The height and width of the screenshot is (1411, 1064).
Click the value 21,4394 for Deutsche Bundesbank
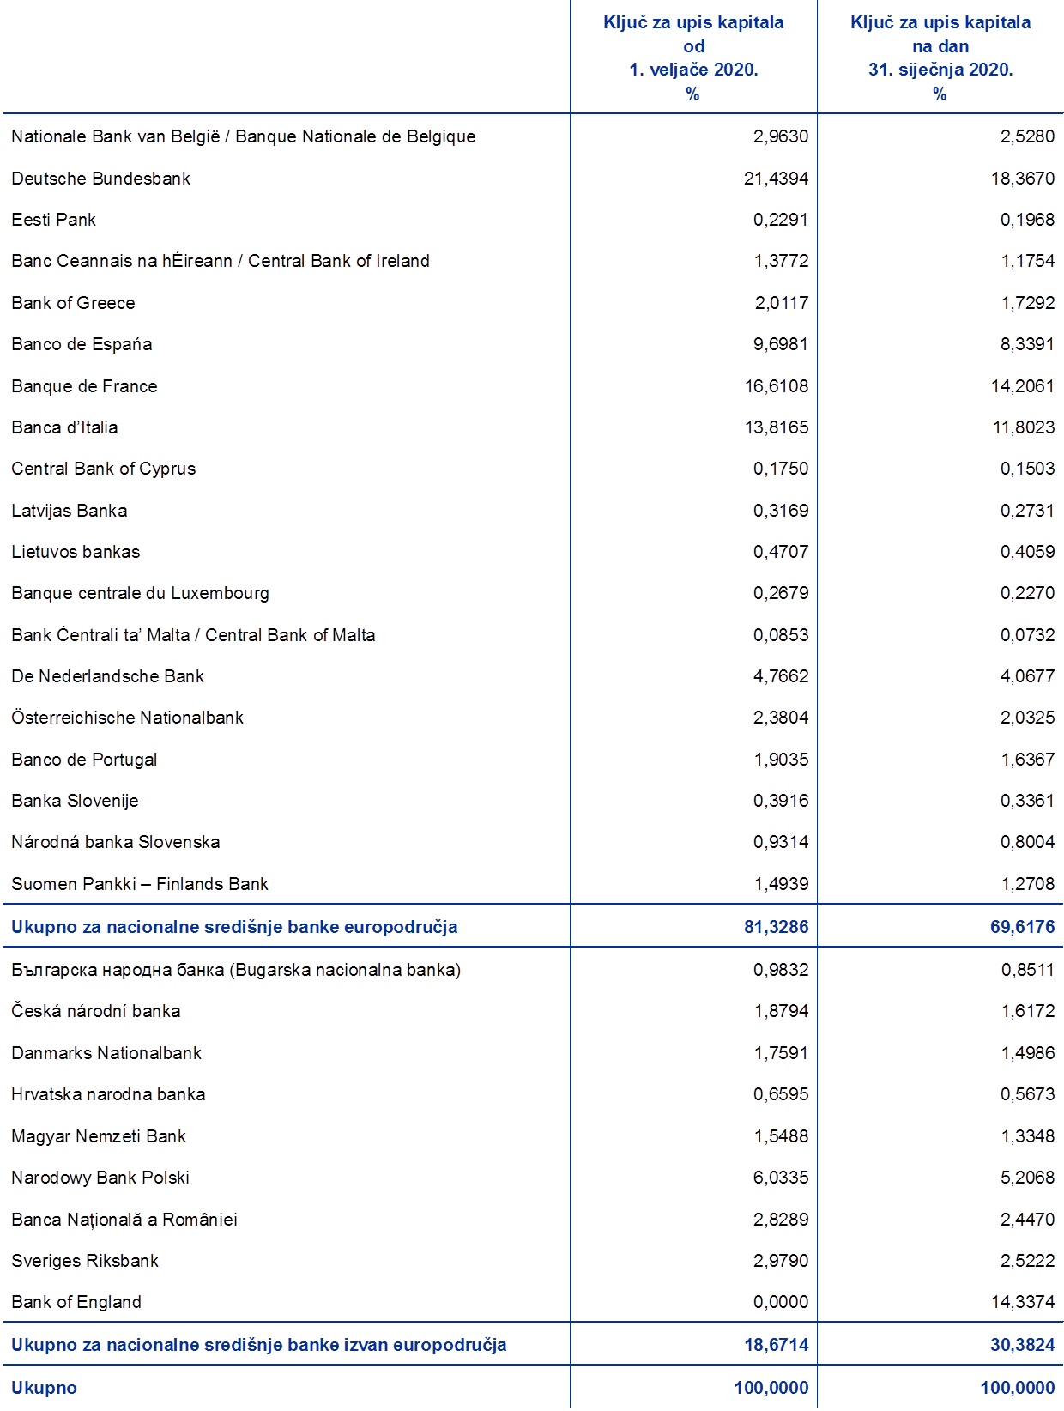pos(777,179)
